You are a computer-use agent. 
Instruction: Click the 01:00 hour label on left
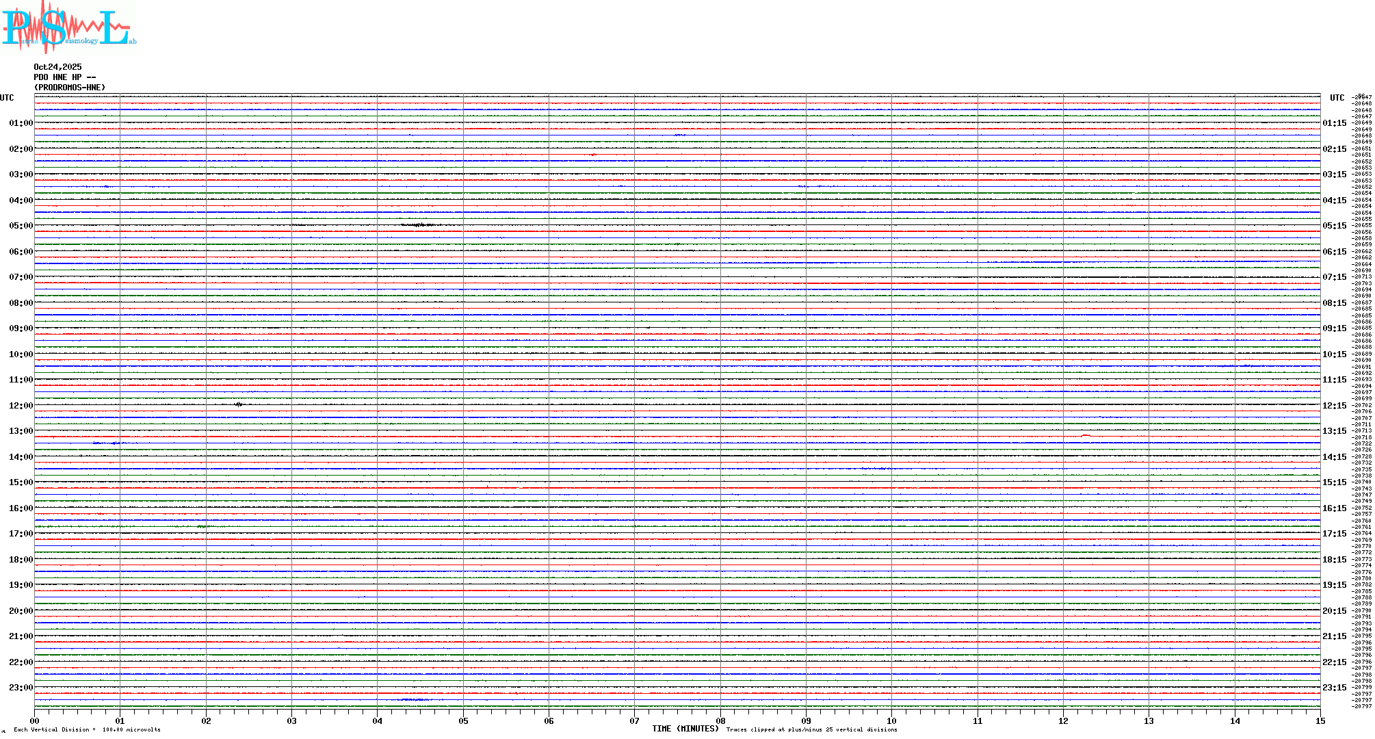pos(21,123)
